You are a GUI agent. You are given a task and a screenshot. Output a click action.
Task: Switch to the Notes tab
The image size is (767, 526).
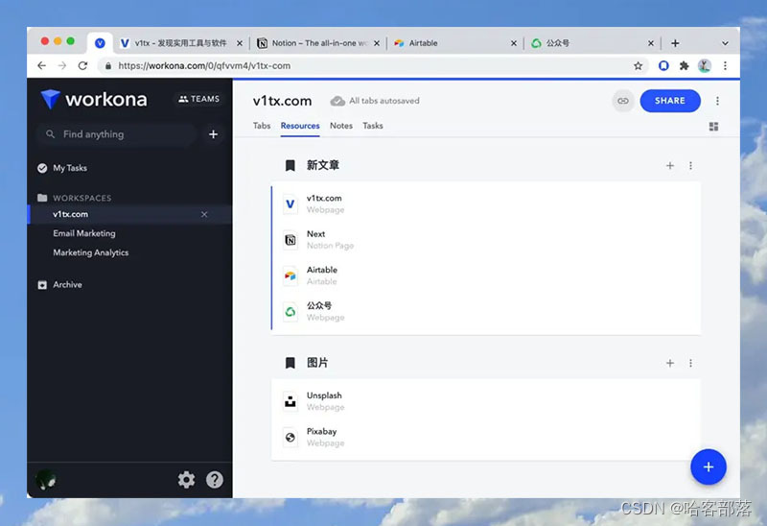click(x=341, y=126)
